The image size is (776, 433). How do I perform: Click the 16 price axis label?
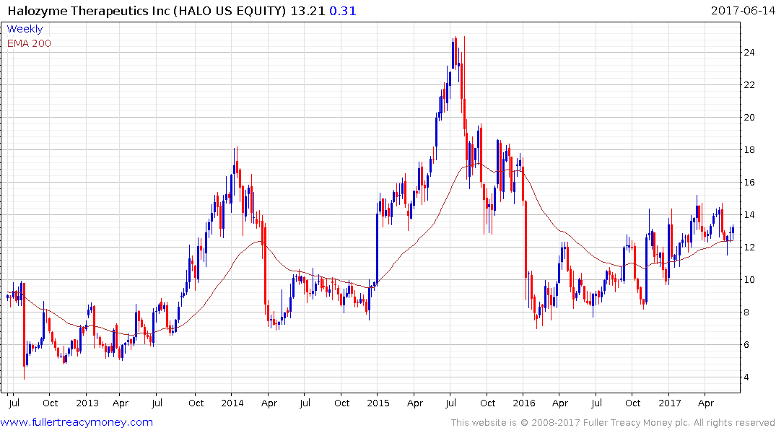pos(749,183)
